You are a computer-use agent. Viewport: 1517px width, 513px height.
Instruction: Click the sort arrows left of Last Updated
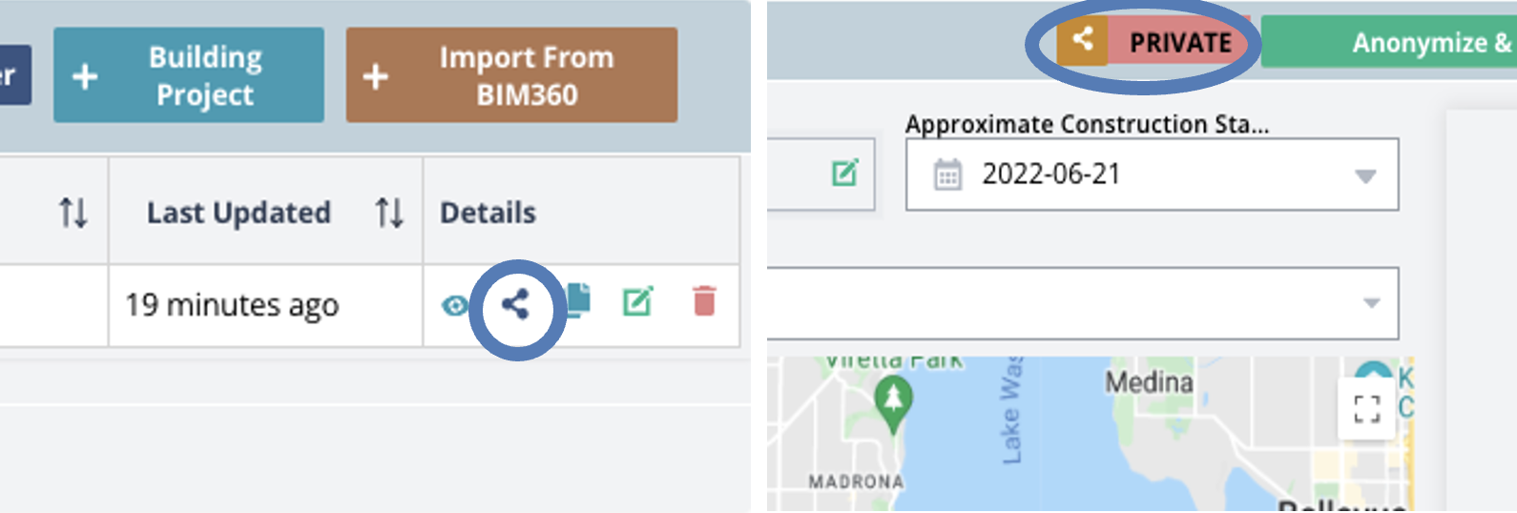(73, 213)
